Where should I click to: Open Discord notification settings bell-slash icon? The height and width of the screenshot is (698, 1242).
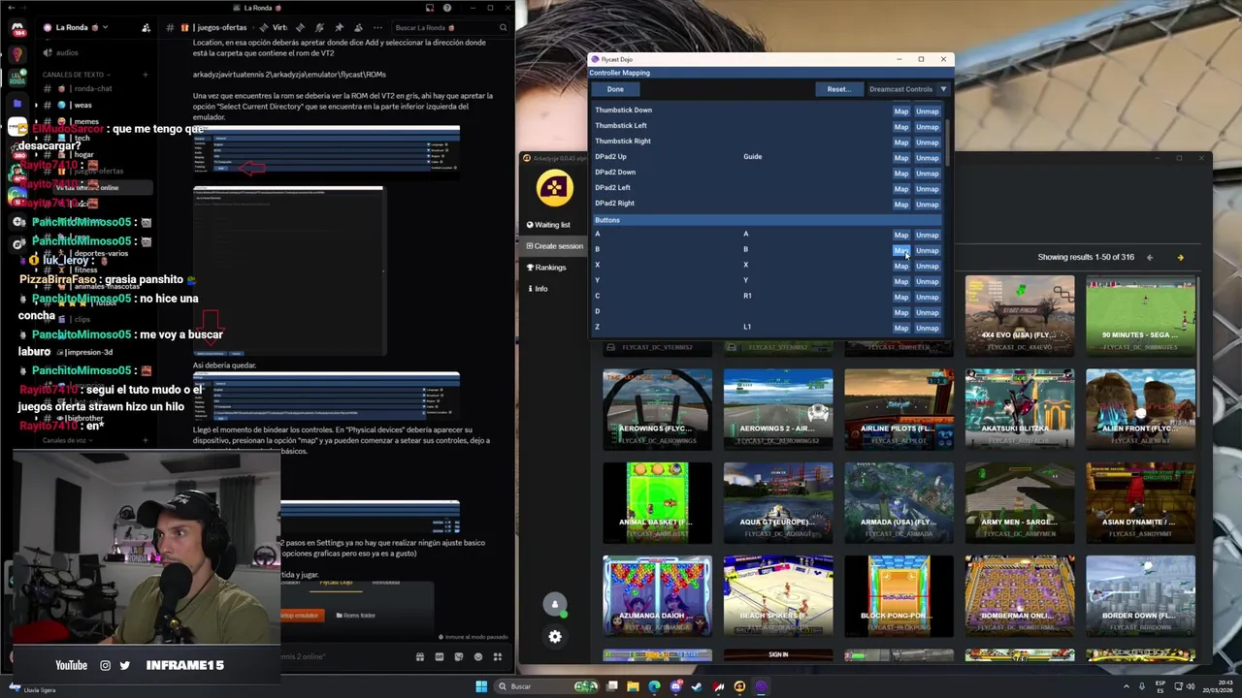(x=319, y=27)
